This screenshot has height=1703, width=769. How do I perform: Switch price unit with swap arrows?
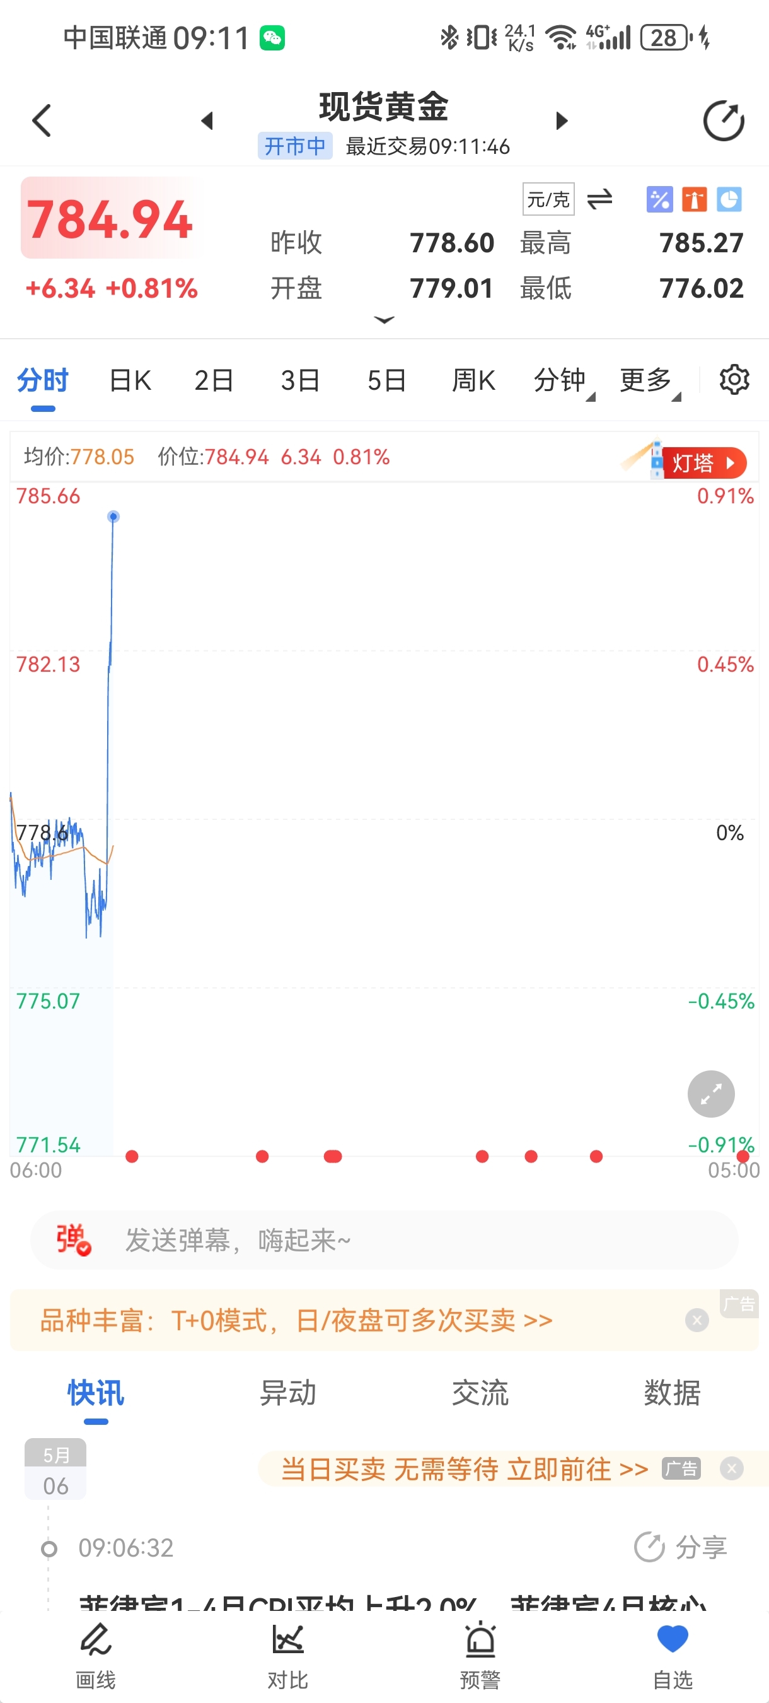(600, 199)
